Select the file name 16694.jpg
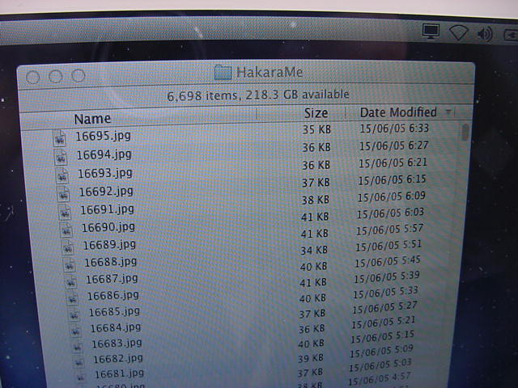This screenshot has width=518, height=388. coord(104,154)
